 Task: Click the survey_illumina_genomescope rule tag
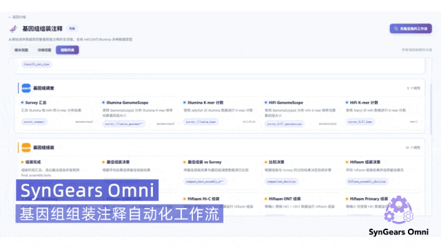point(124,124)
